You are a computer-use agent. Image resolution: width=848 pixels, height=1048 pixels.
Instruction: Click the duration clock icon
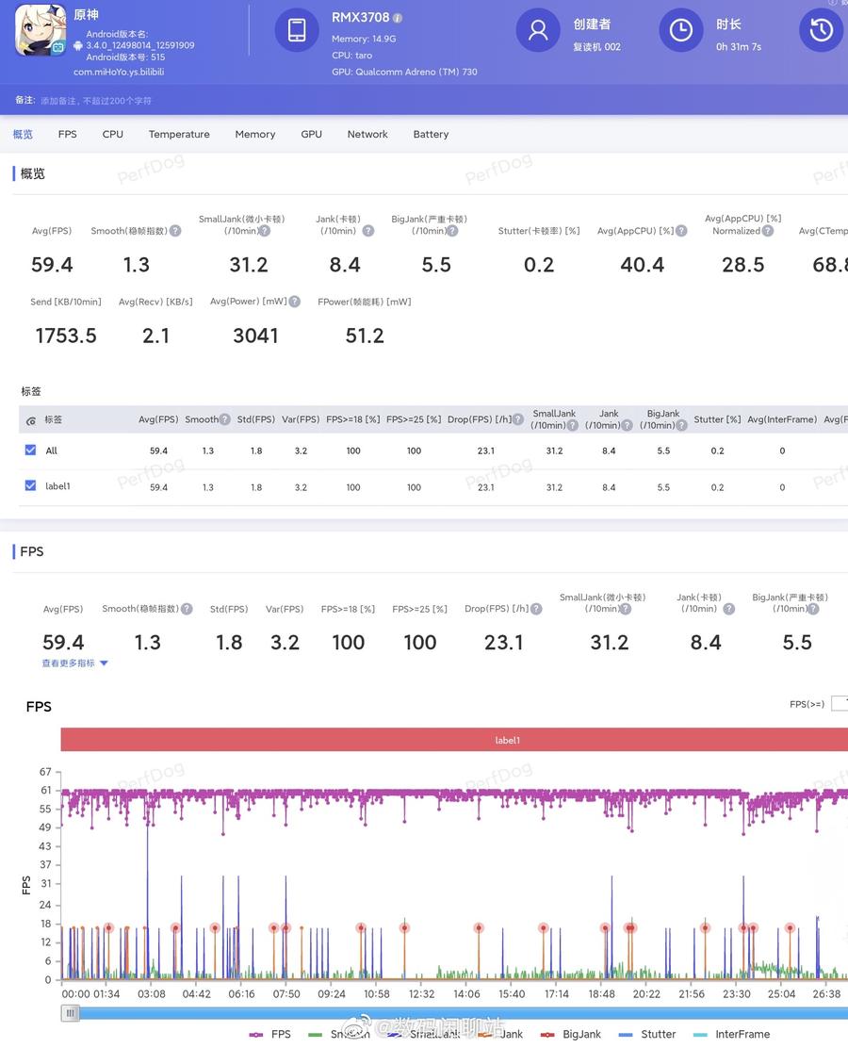click(680, 30)
